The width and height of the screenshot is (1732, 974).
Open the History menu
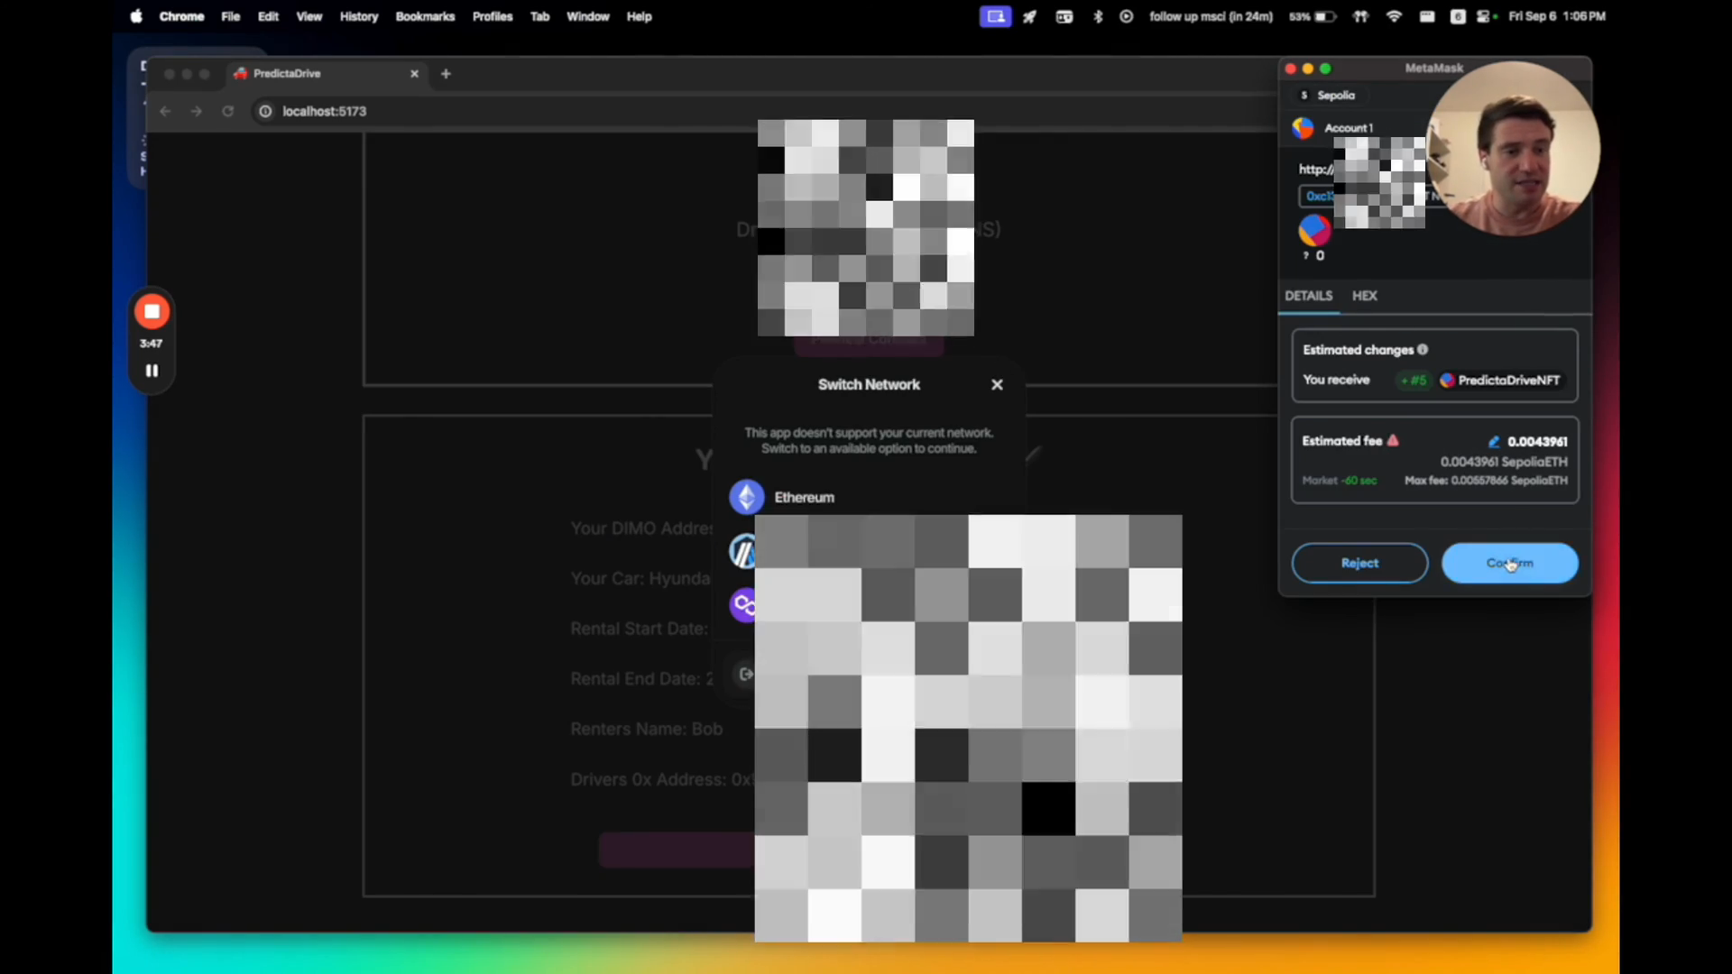358,16
